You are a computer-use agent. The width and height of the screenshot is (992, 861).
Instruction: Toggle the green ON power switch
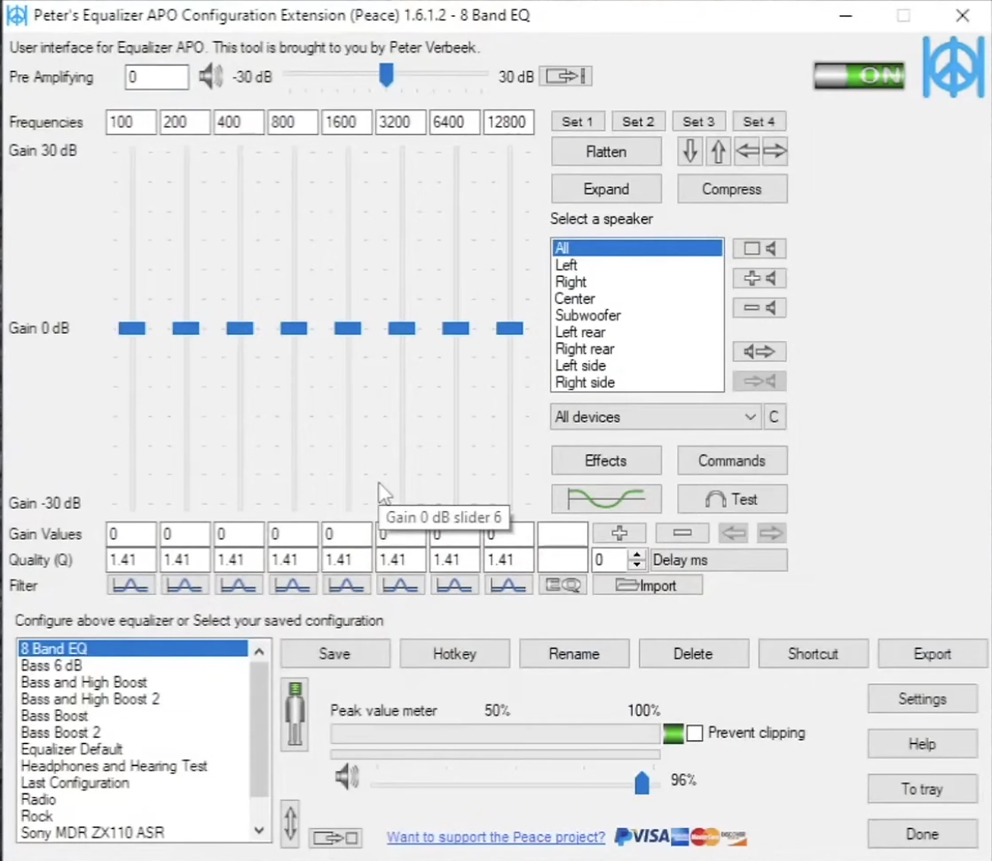859,76
